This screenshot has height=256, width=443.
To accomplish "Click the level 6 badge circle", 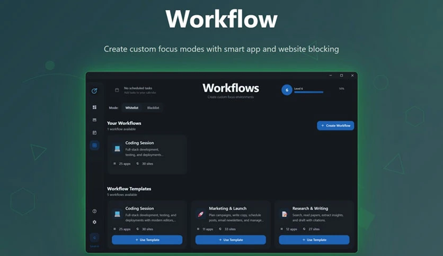I will [287, 90].
